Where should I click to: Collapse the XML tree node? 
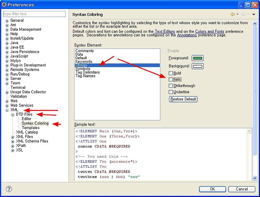[x=7, y=110]
